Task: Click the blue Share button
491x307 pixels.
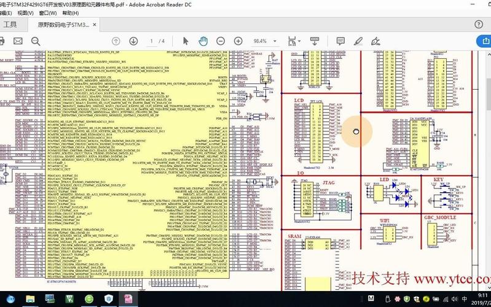Action: click(484, 41)
